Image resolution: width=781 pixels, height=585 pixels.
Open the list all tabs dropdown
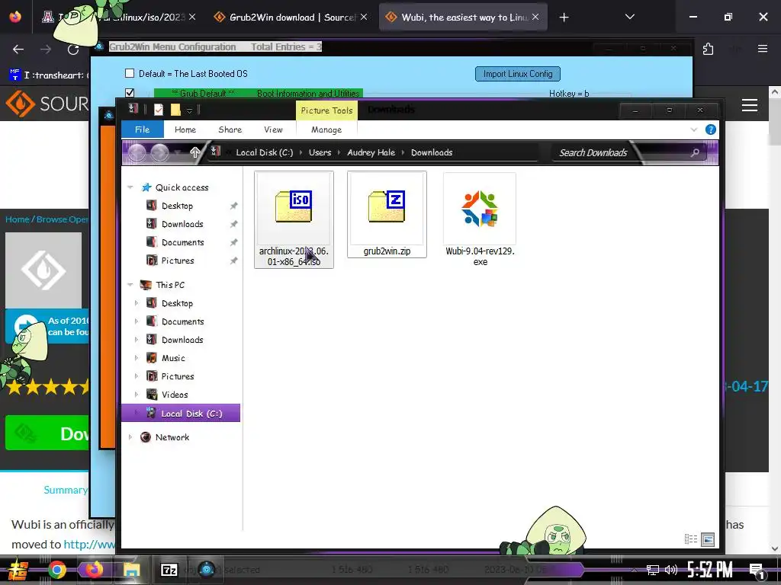tap(629, 17)
